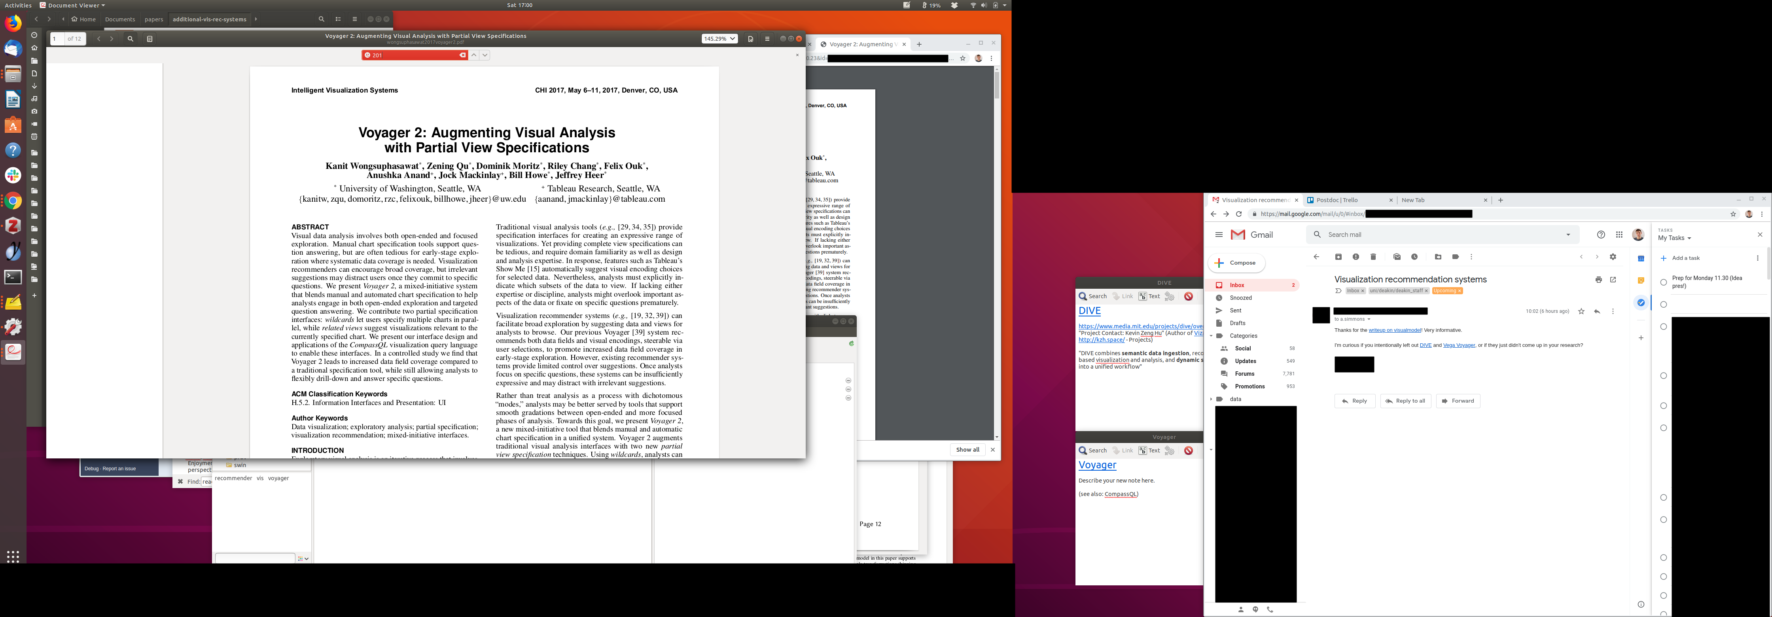Check the third task circle in Tasks
1772x617 pixels.
tap(1663, 327)
